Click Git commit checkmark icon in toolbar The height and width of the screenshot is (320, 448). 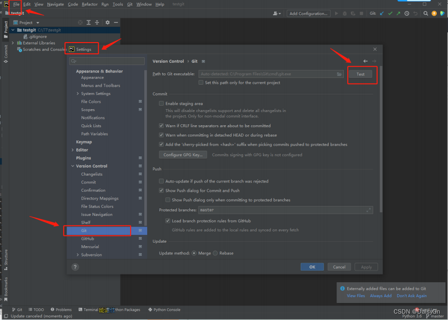coord(390,13)
